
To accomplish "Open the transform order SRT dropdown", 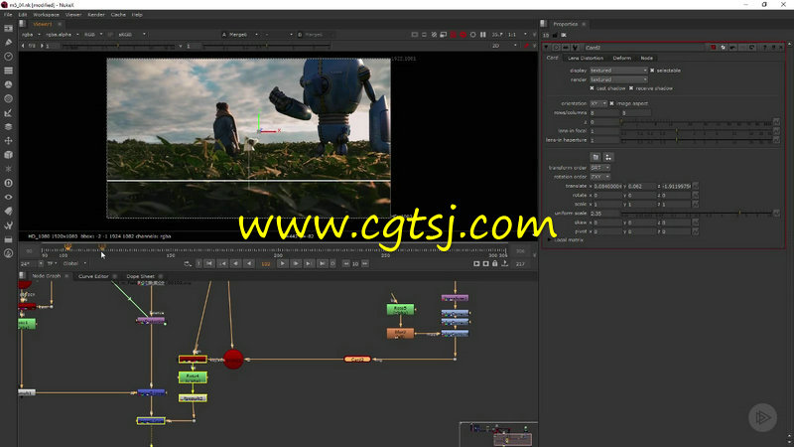I will pyautogui.click(x=599, y=168).
